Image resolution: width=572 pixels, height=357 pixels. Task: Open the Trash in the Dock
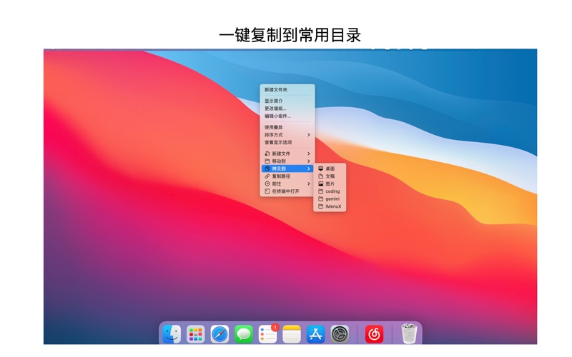click(409, 333)
